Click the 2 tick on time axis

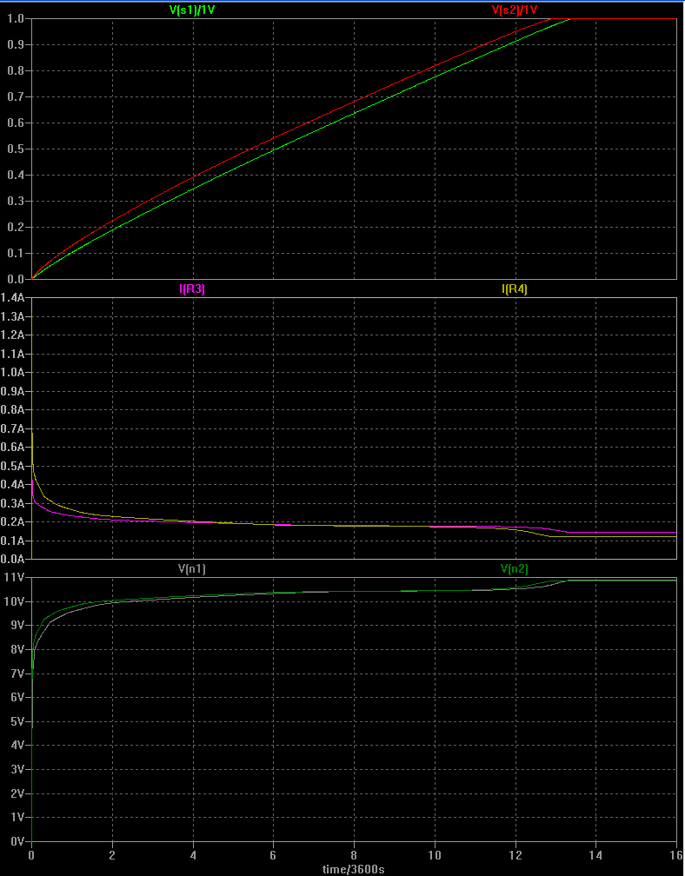112,855
